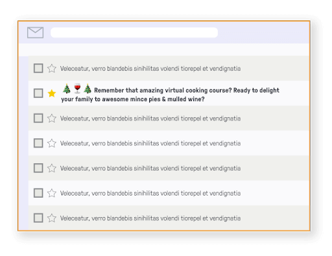
Task: Select the bottom email's checkbox
Action: 38,218
